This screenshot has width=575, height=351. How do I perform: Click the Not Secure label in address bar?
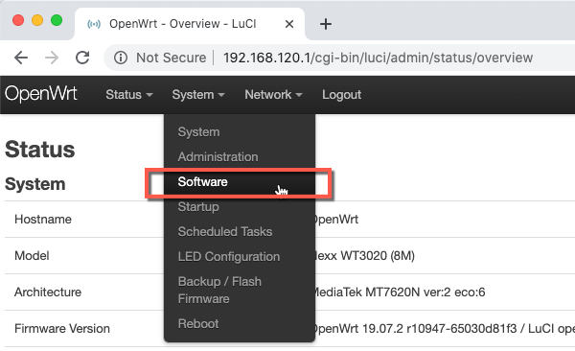click(x=171, y=58)
